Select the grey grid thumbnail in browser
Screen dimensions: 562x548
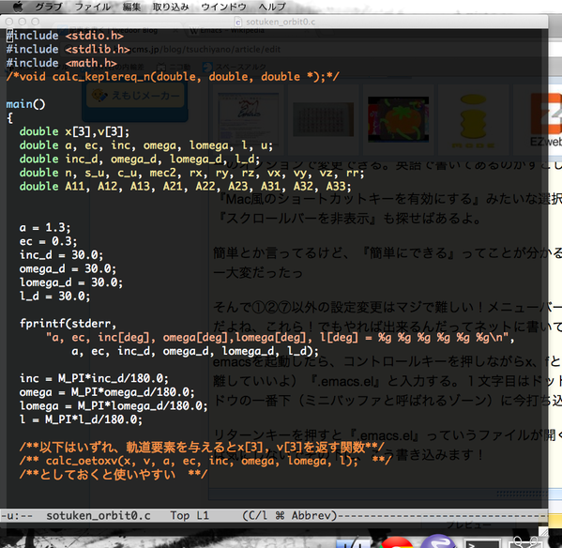(x=324, y=119)
